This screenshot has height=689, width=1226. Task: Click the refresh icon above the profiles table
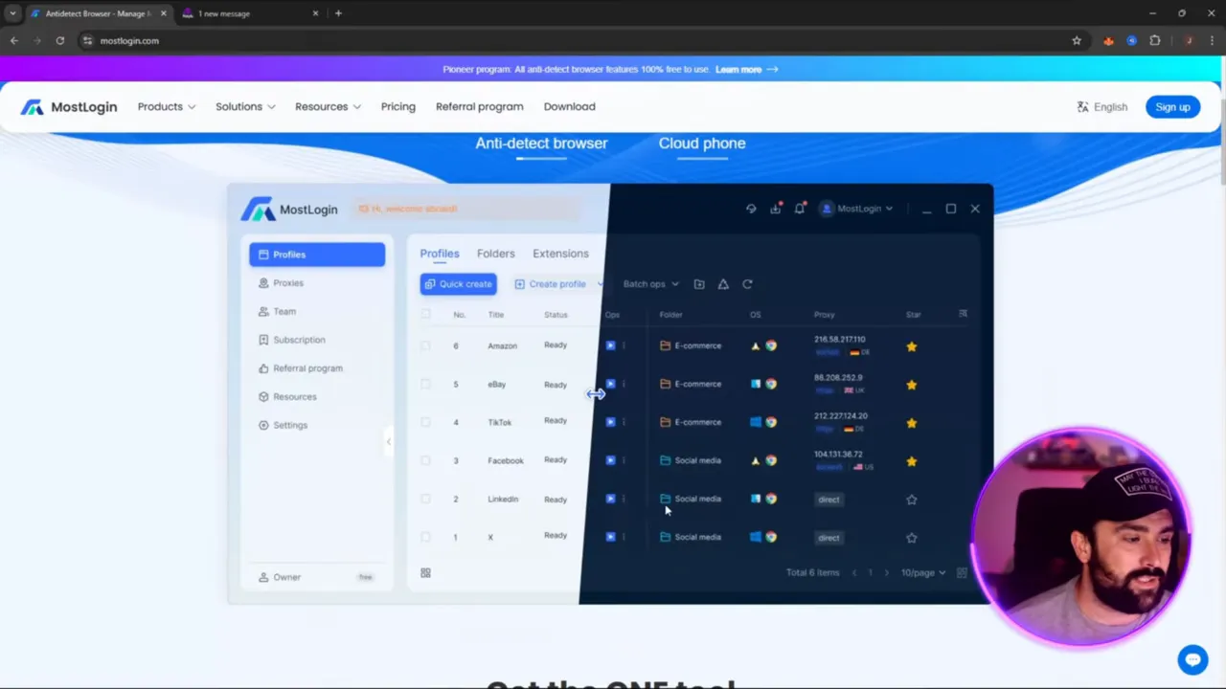tap(747, 283)
